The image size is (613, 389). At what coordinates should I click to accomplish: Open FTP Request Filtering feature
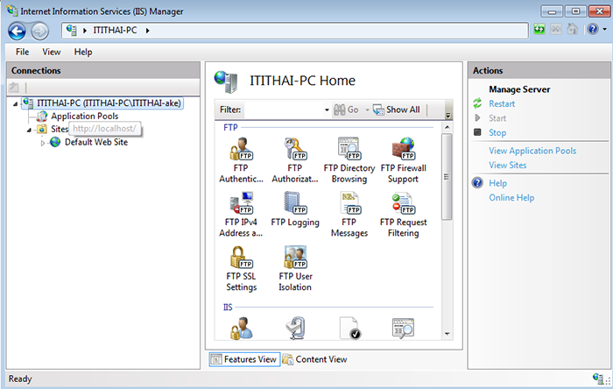point(403,215)
